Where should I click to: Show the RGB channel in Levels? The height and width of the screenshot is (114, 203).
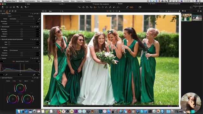13,61
